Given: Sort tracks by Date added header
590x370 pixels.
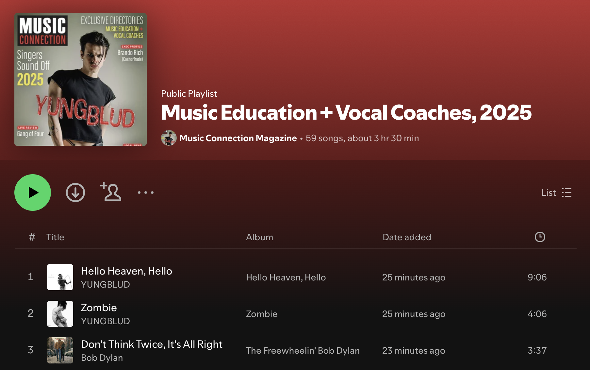Looking at the screenshot, I should pos(407,237).
